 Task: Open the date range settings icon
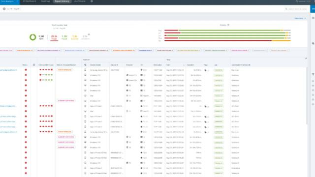pyautogui.click(x=4, y=9)
